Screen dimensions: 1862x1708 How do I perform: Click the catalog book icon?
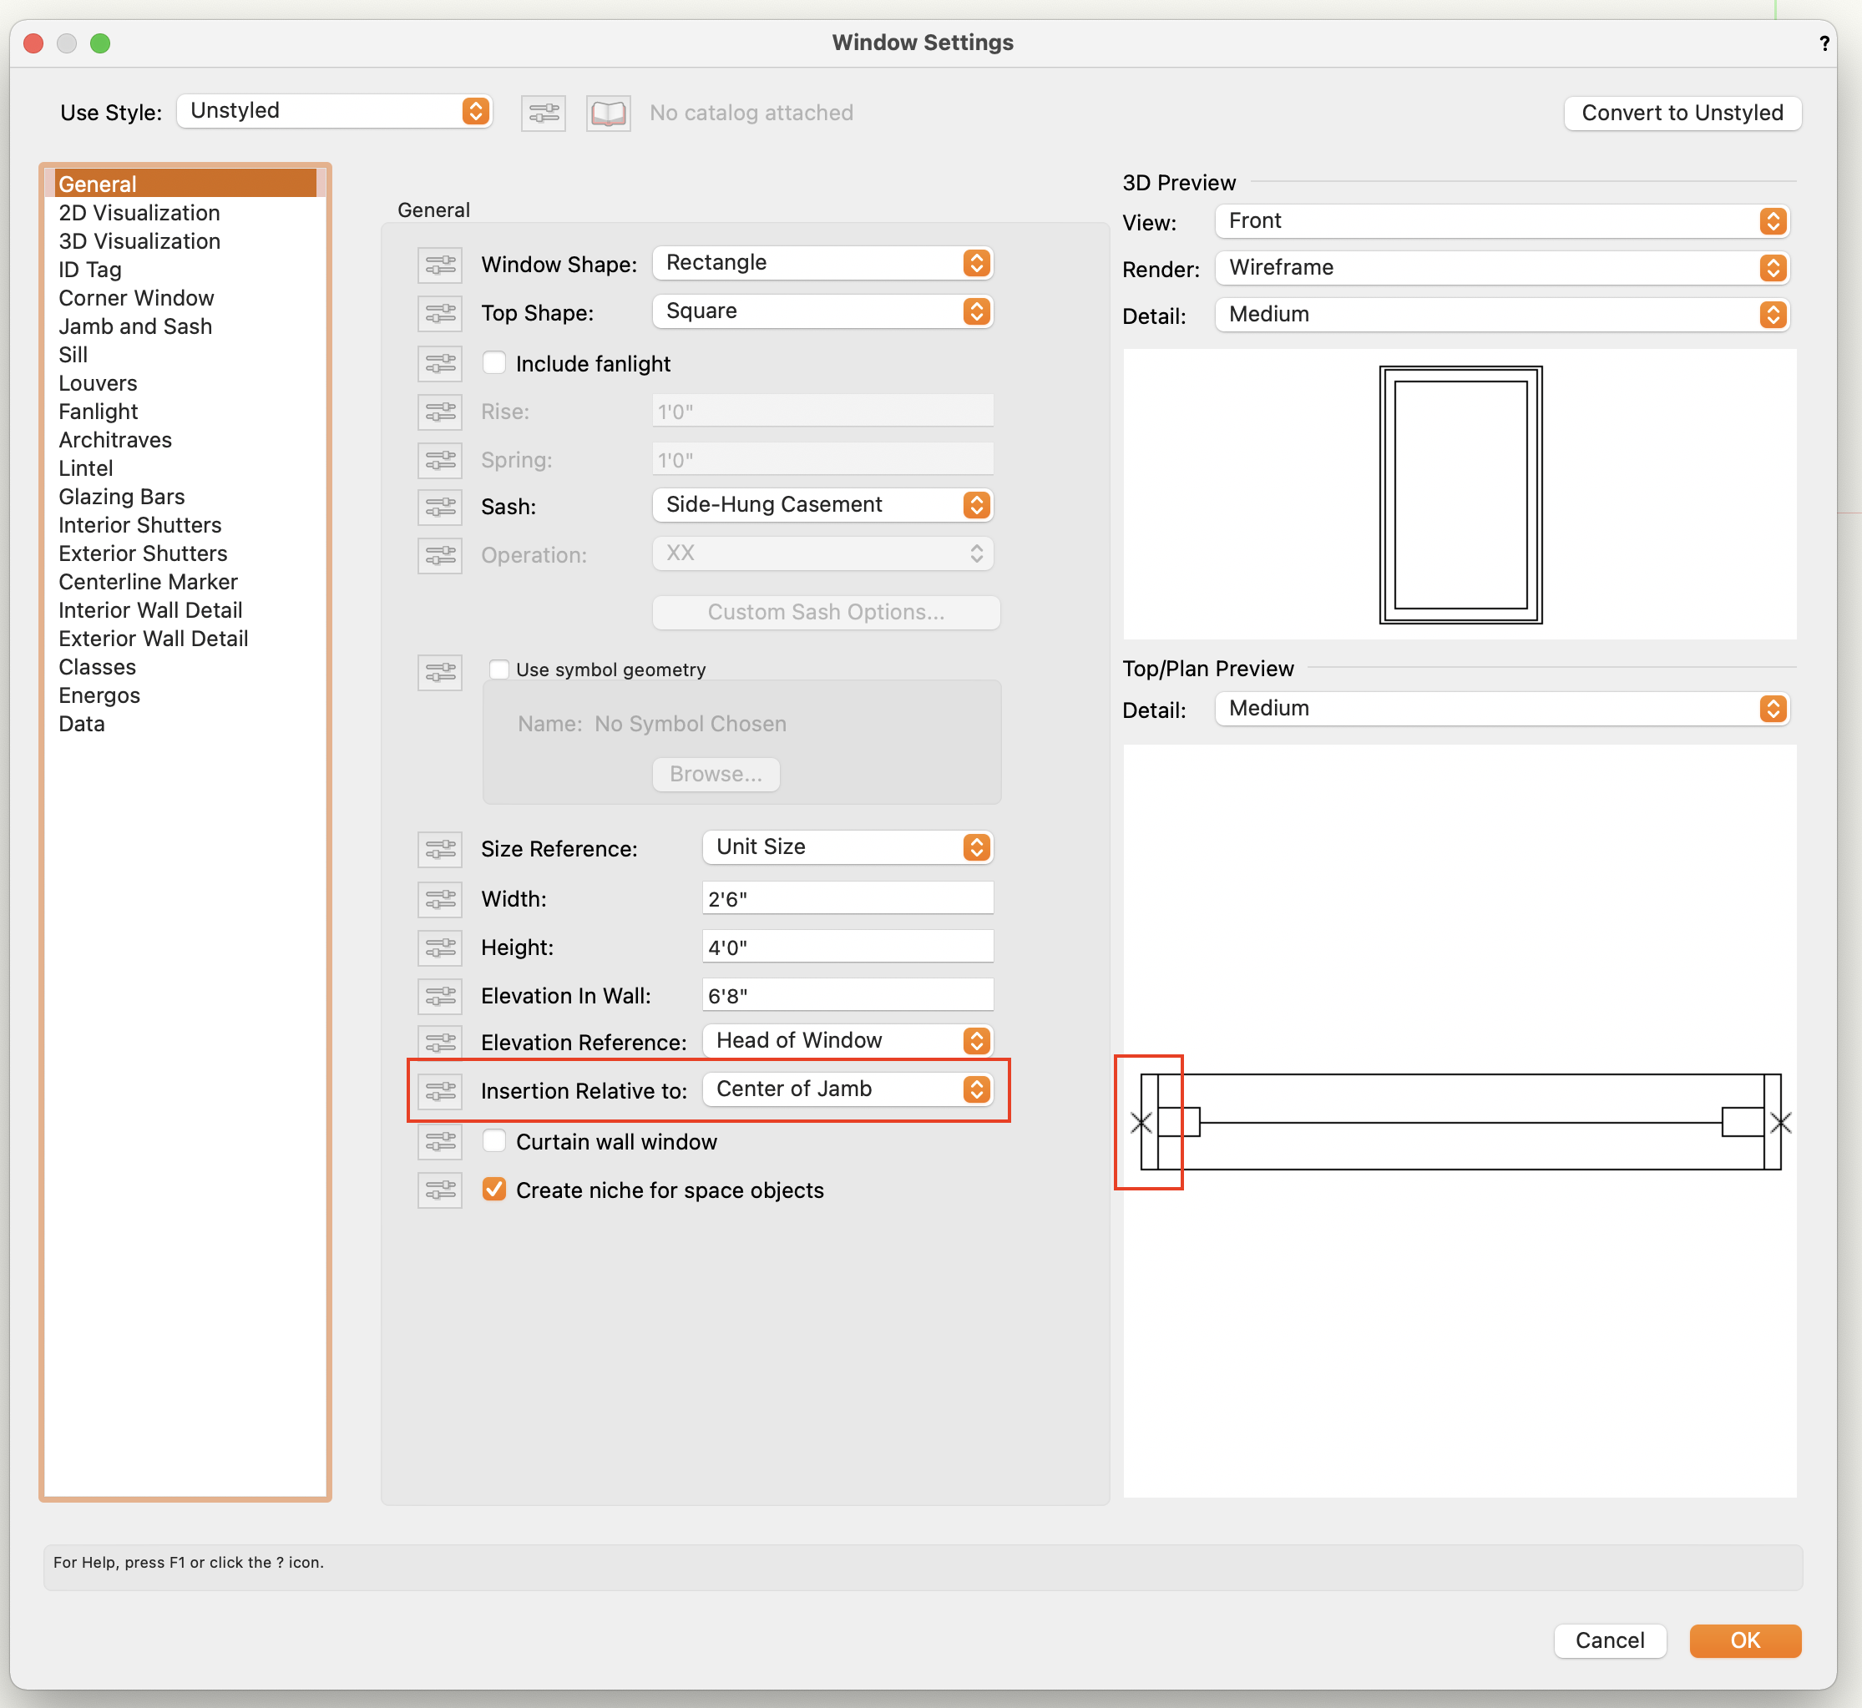[609, 113]
